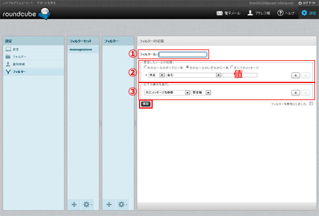Open the 次にメッセージを移動 action dropdown
This screenshot has height=216, width=319.
tap(167, 93)
